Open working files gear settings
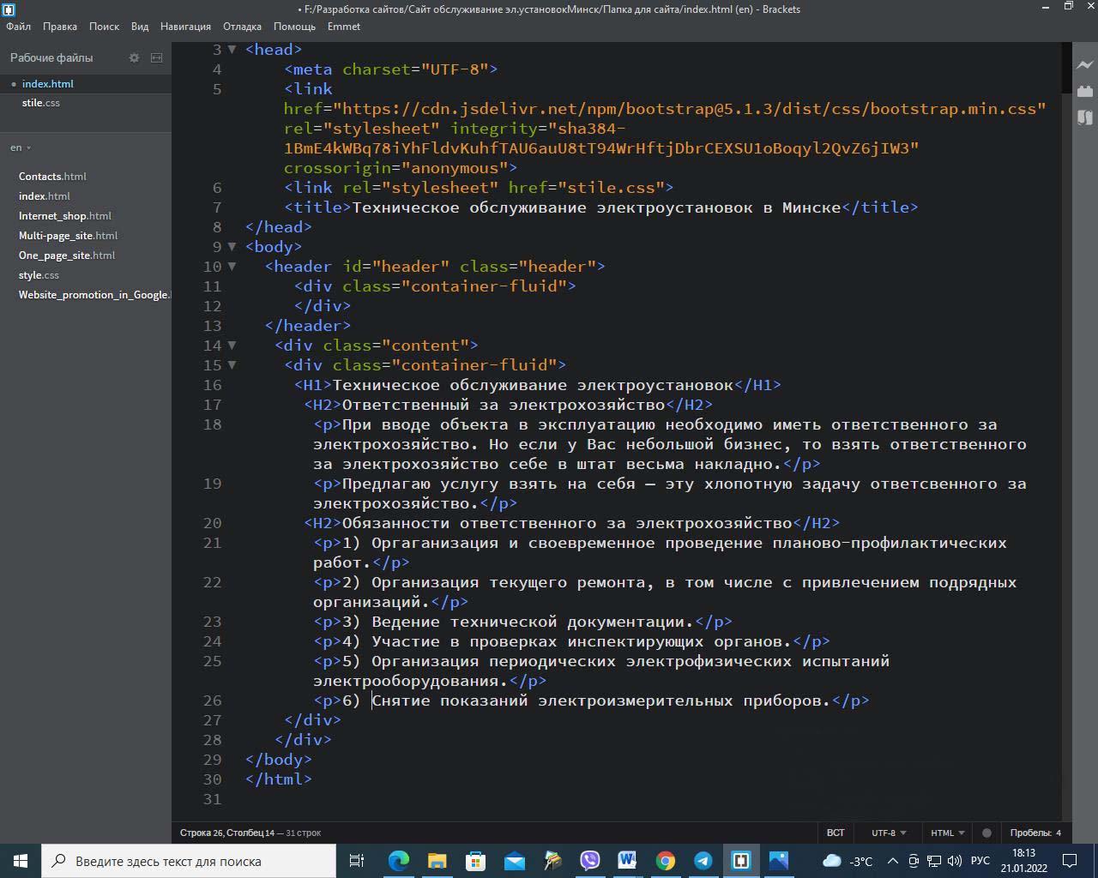Screen dimensions: 1098x878 click(134, 57)
